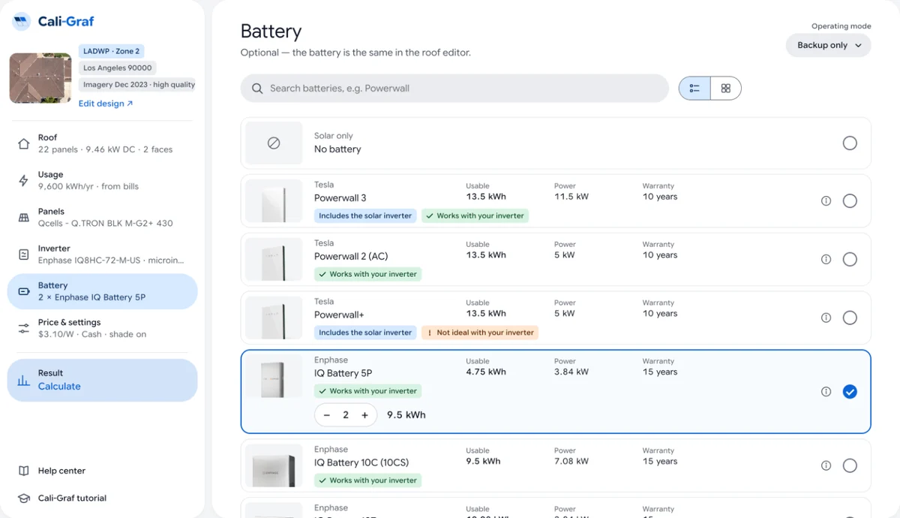This screenshot has width=900, height=518.
Task: Click the Price & settings sliders icon
Action: point(23,328)
